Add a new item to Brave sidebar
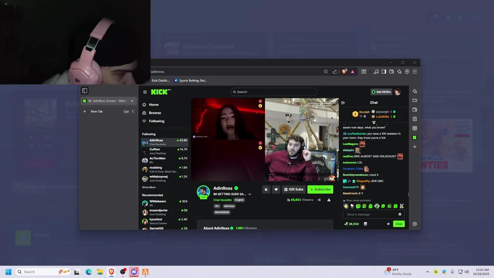 click(x=414, y=147)
